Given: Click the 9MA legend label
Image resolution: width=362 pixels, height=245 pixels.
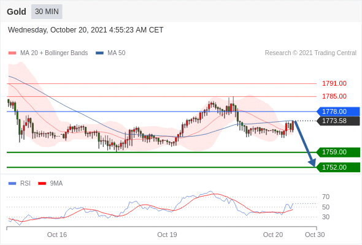Looking at the screenshot, I should [56, 184].
